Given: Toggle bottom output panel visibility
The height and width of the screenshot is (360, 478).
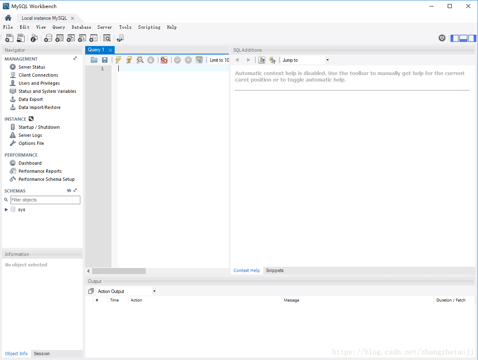Looking at the screenshot, I should [x=463, y=38].
